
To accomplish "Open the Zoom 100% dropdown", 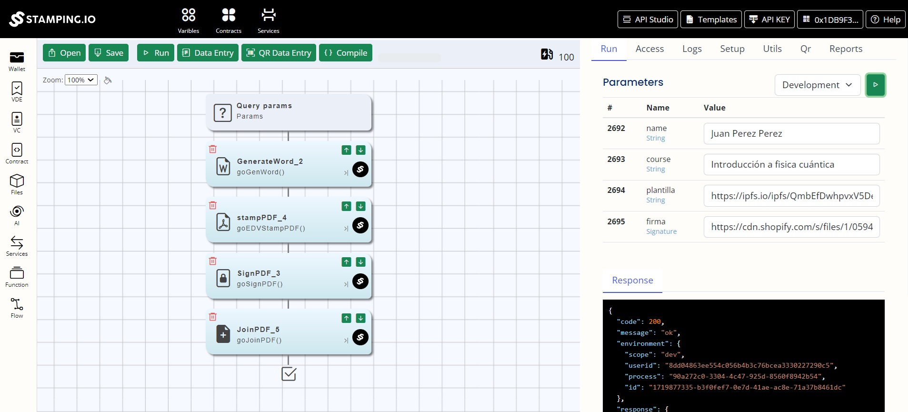I will 81,80.
